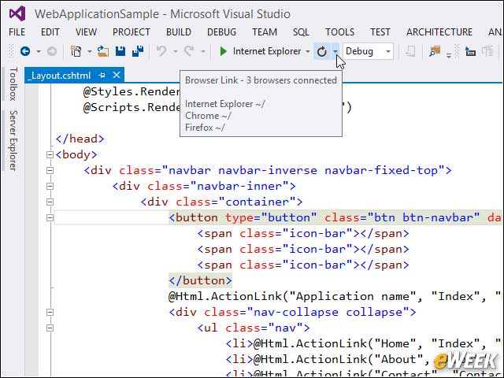Click the closing button tag line

coord(200,280)
